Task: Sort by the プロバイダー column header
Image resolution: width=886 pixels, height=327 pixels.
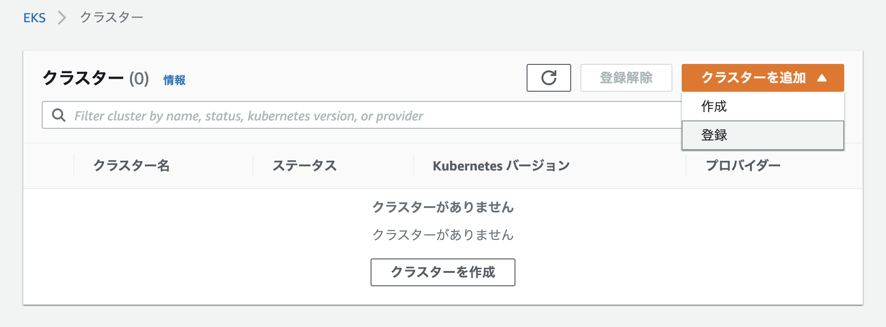Action: 743,165
